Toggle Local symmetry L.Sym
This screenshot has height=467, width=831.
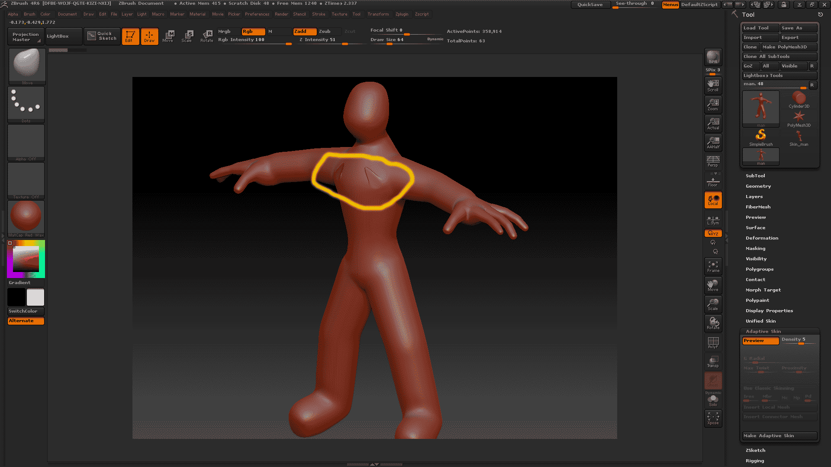tap(713, 221)
